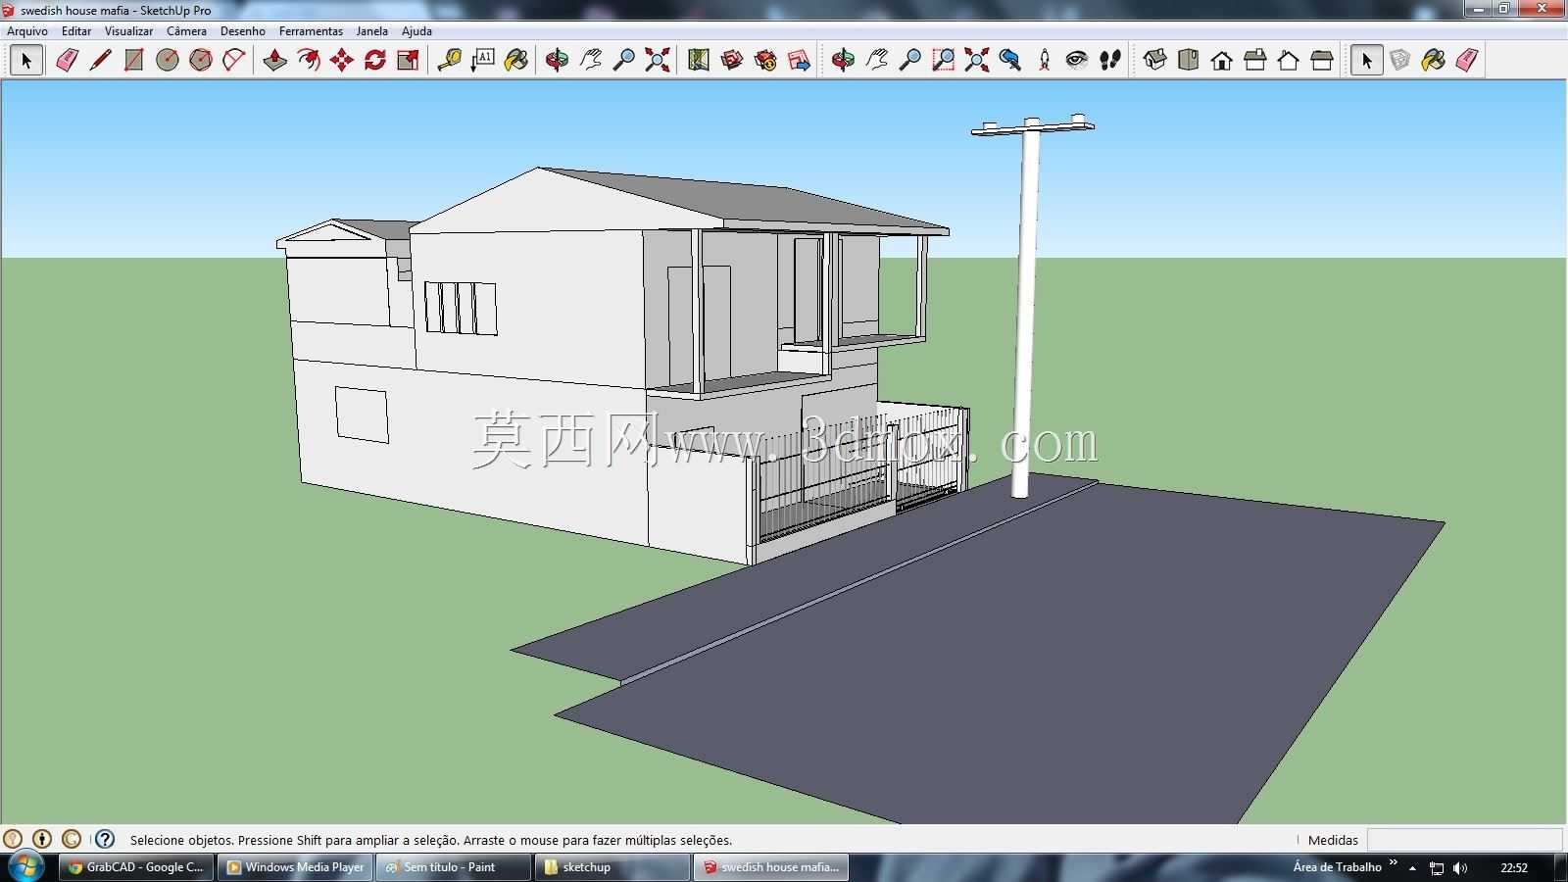Select the Circle drawing tool

tap(167, 61)
